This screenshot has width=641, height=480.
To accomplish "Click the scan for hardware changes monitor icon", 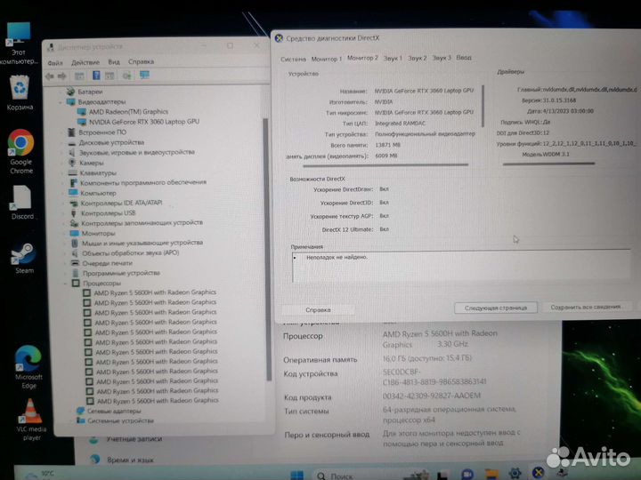I will [x=144, y=75].
